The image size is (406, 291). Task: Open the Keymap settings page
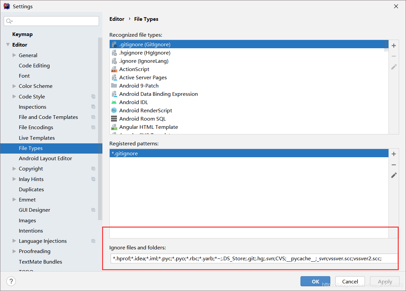pos(22,34)
